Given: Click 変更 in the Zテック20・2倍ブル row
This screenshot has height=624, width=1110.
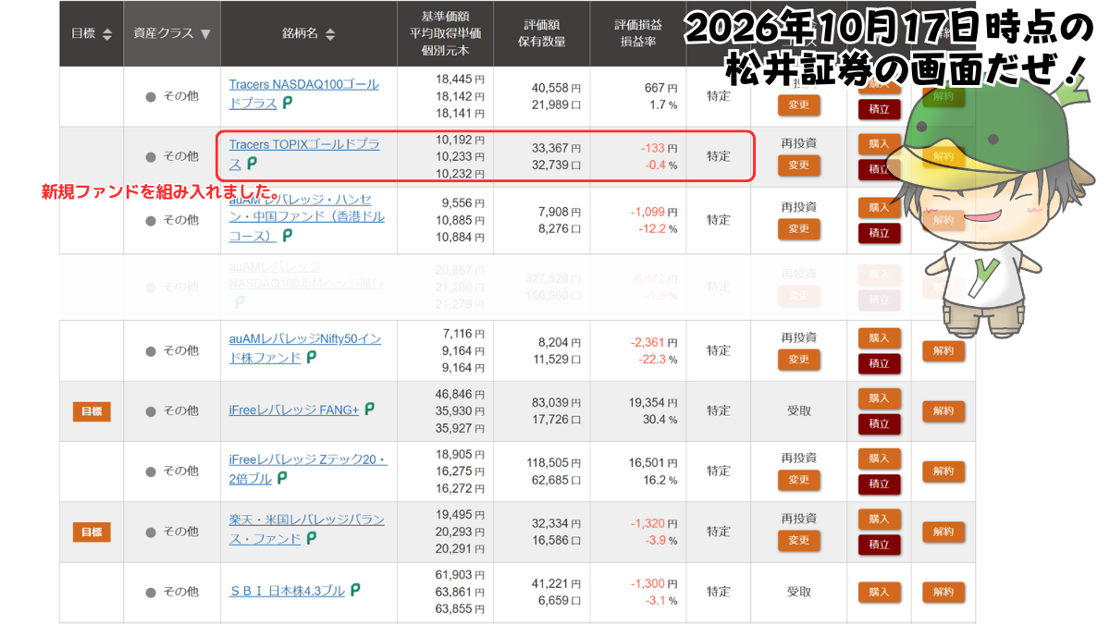Looking at the screenshot, I should click(799, 480).
